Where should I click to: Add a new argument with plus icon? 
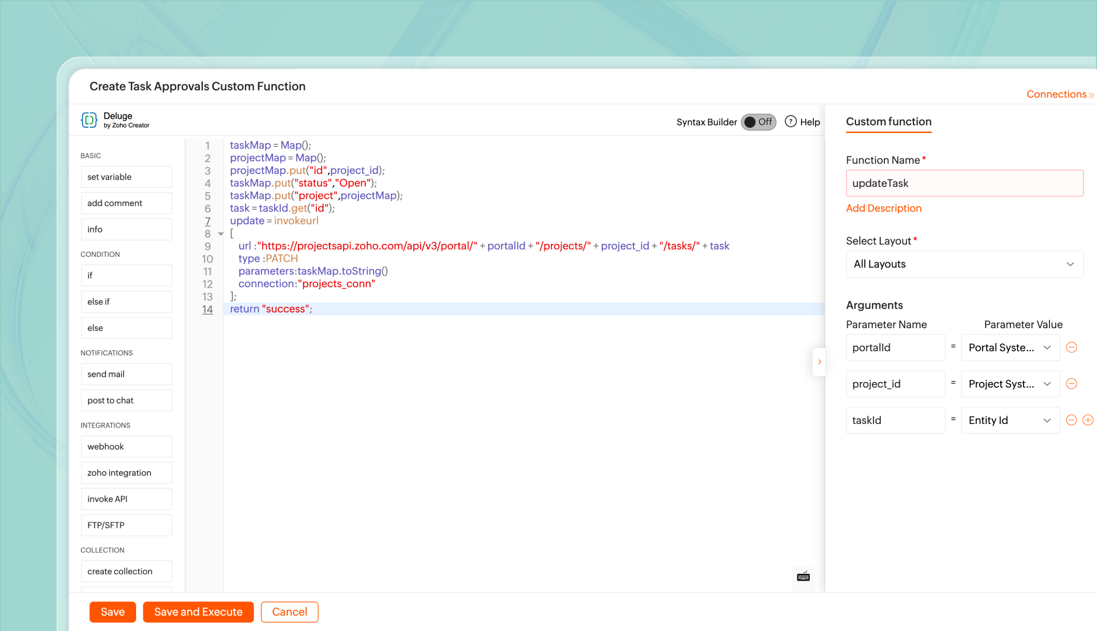(1088, 420)
